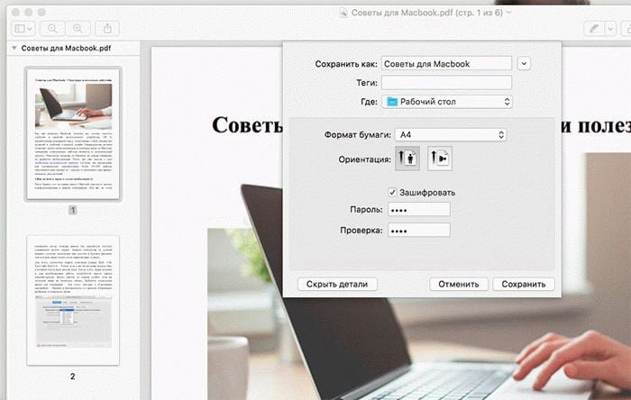Image resolution: width=631 pixels, height=400 pixels.
Task: Open the Формат бумаги A4 dropdown
Action: coord(451,134)
